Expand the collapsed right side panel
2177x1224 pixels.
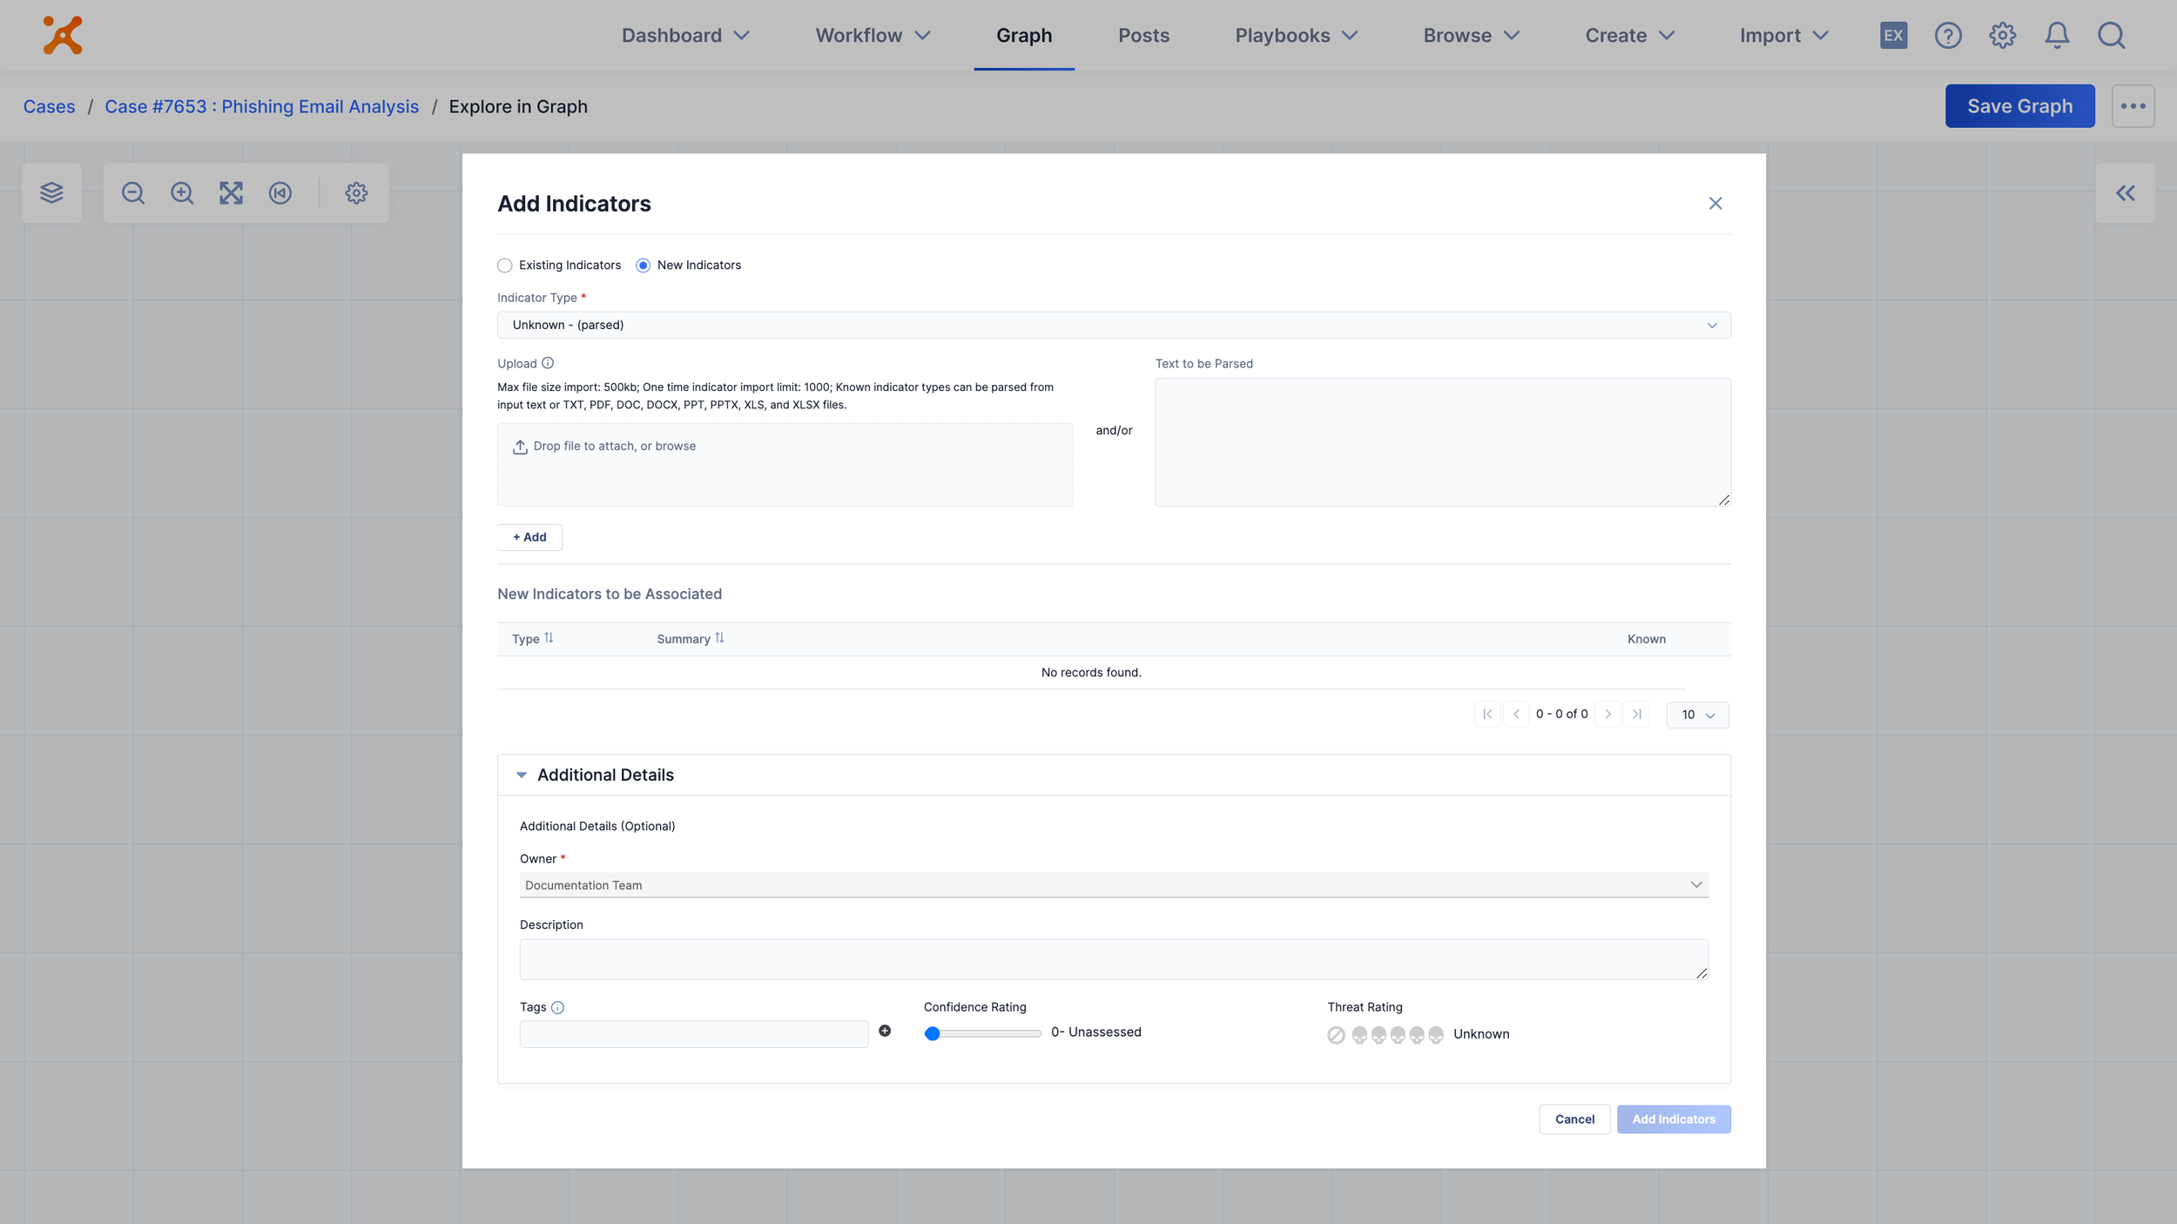click(x=2125, y=192)
